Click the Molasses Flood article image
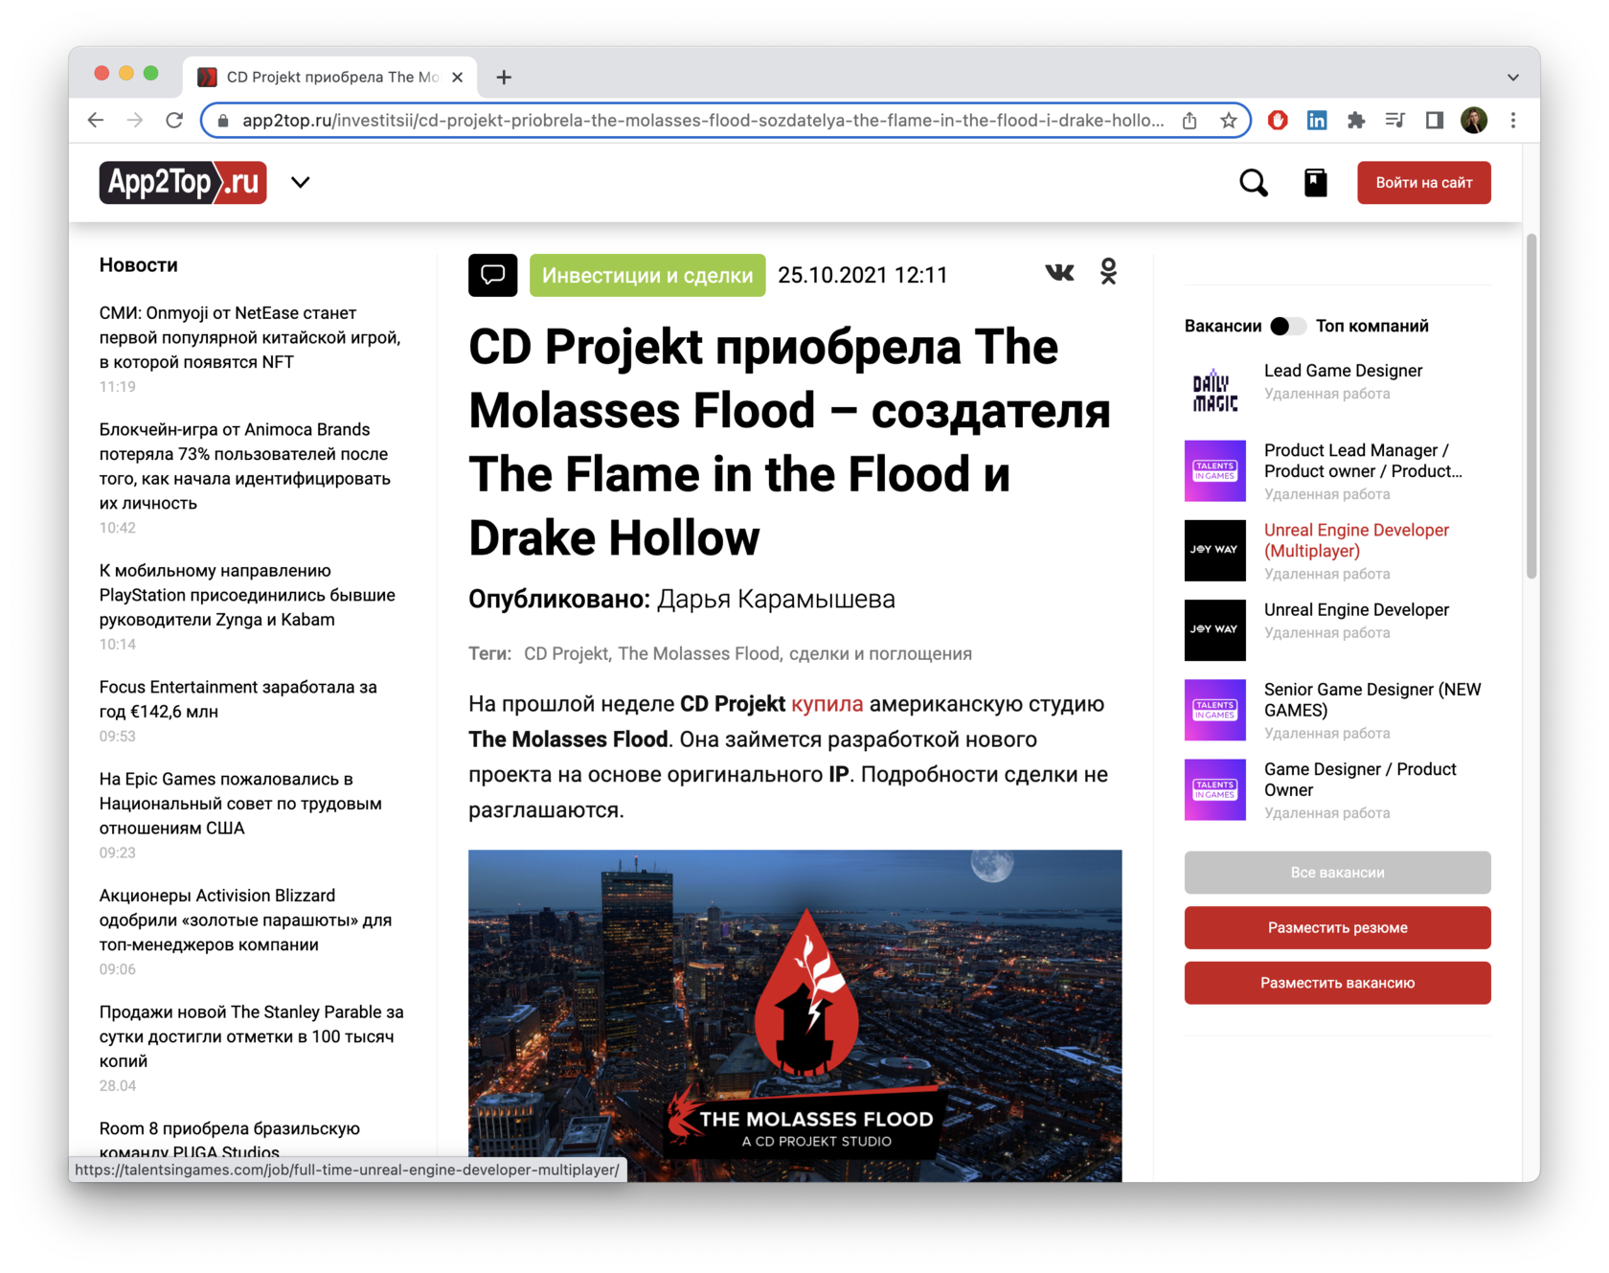Image resolution: width=1609 pixels, height=1273 pixels. point(795,1015)
